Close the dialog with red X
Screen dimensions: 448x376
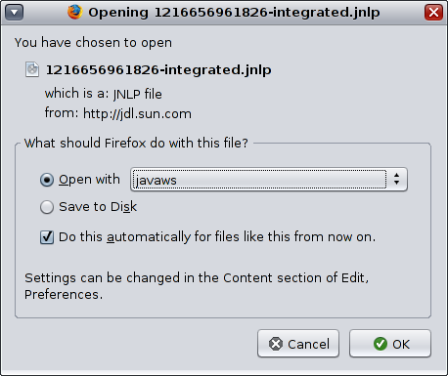tap(433, 13)
